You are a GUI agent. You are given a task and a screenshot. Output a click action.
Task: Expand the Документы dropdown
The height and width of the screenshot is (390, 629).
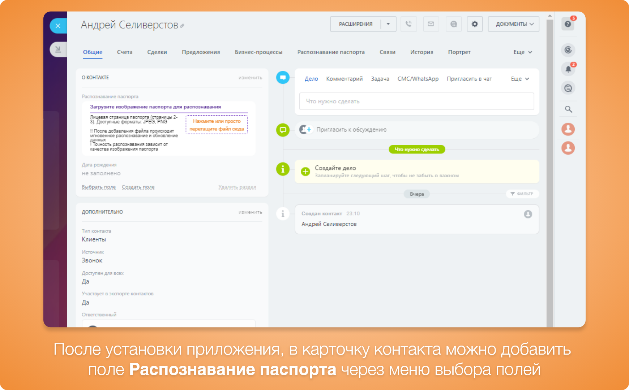pyautogui.click(x=514, y=24)
